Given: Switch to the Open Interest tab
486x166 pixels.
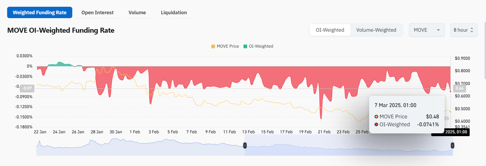Looking at the screenshot, I should pyautogui.click(x=97, y=12).
